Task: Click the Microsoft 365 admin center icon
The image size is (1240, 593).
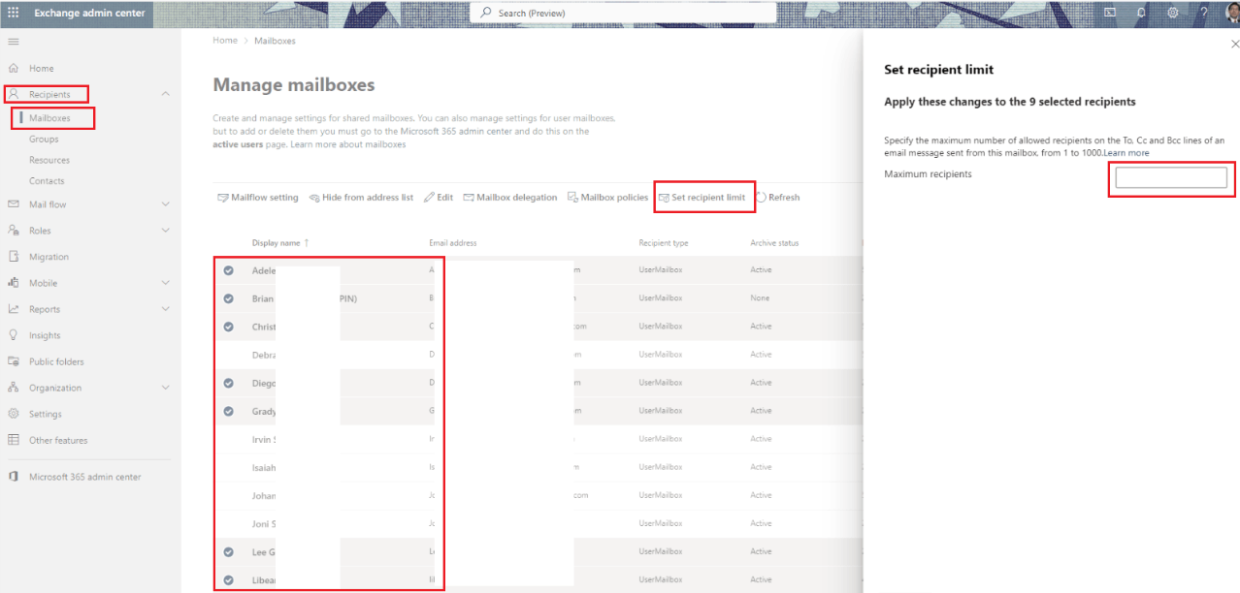Action: click(x=14, y=477)
